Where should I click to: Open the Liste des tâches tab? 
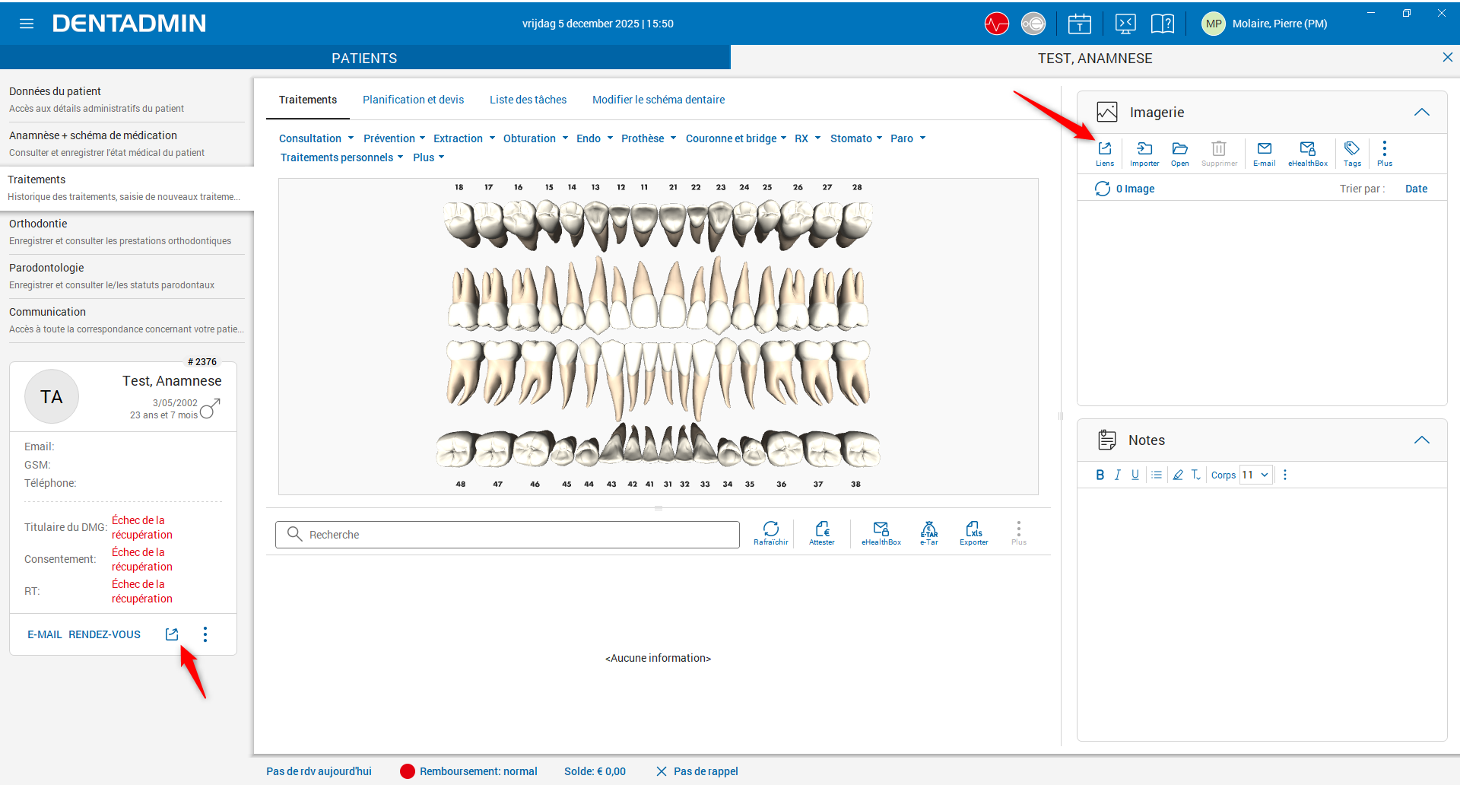(x=528, y=100)
